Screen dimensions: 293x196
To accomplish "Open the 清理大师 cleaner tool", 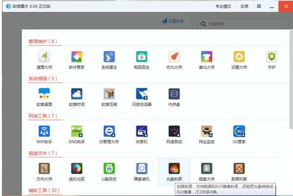I will click(x=44, y=57).
